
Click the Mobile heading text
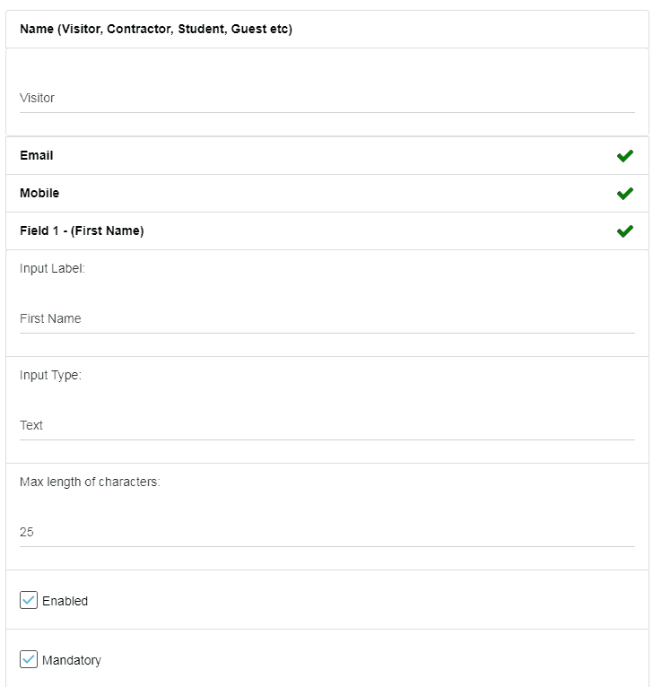tap(39, 193)
